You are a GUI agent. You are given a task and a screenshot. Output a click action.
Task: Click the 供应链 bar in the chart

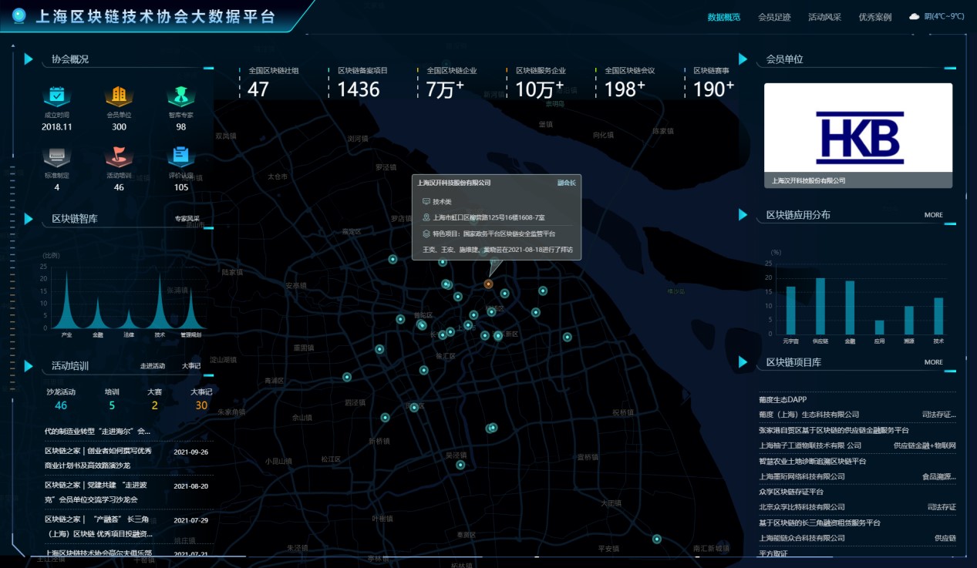[820, 306]
